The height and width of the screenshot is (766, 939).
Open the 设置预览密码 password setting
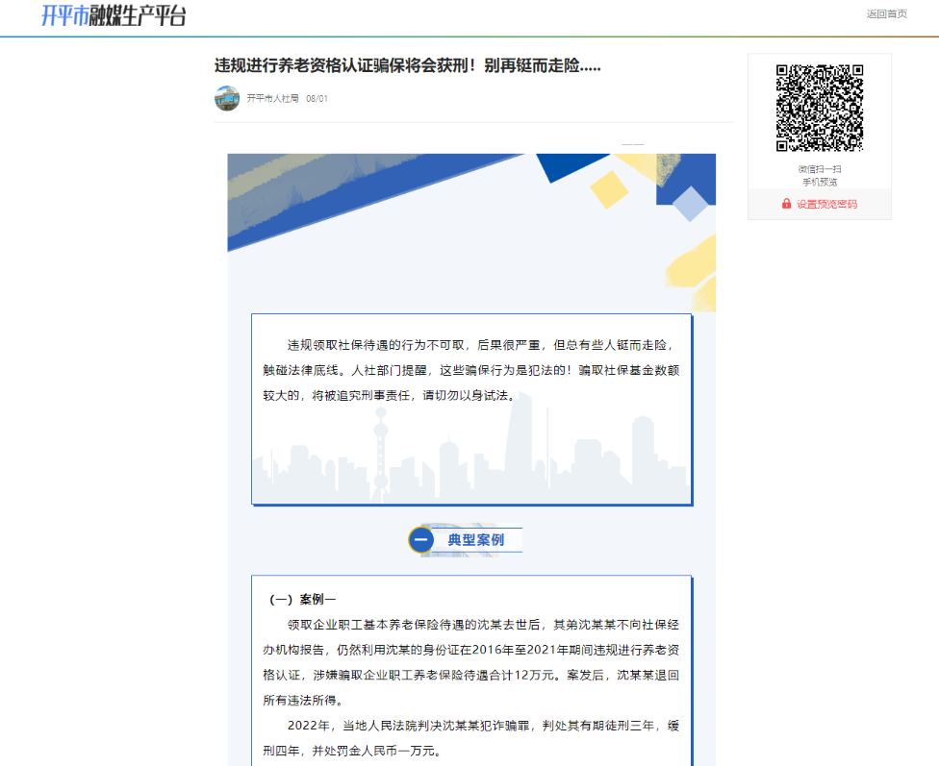(826, 204)
